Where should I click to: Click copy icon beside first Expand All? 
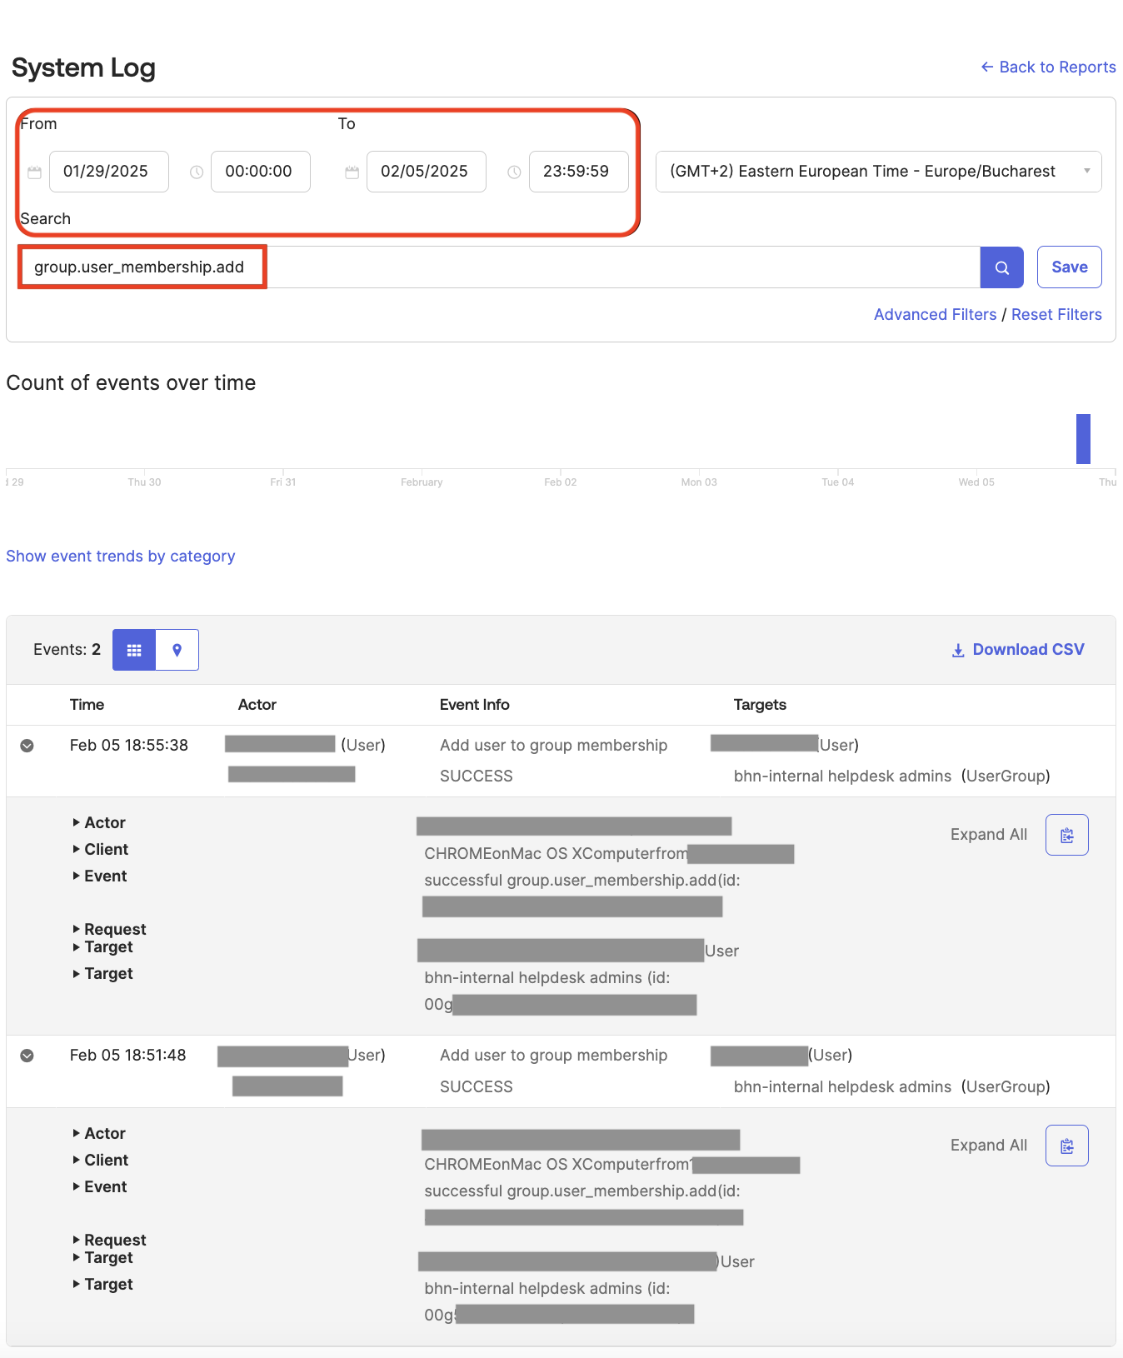click(x=1066, y=835)
